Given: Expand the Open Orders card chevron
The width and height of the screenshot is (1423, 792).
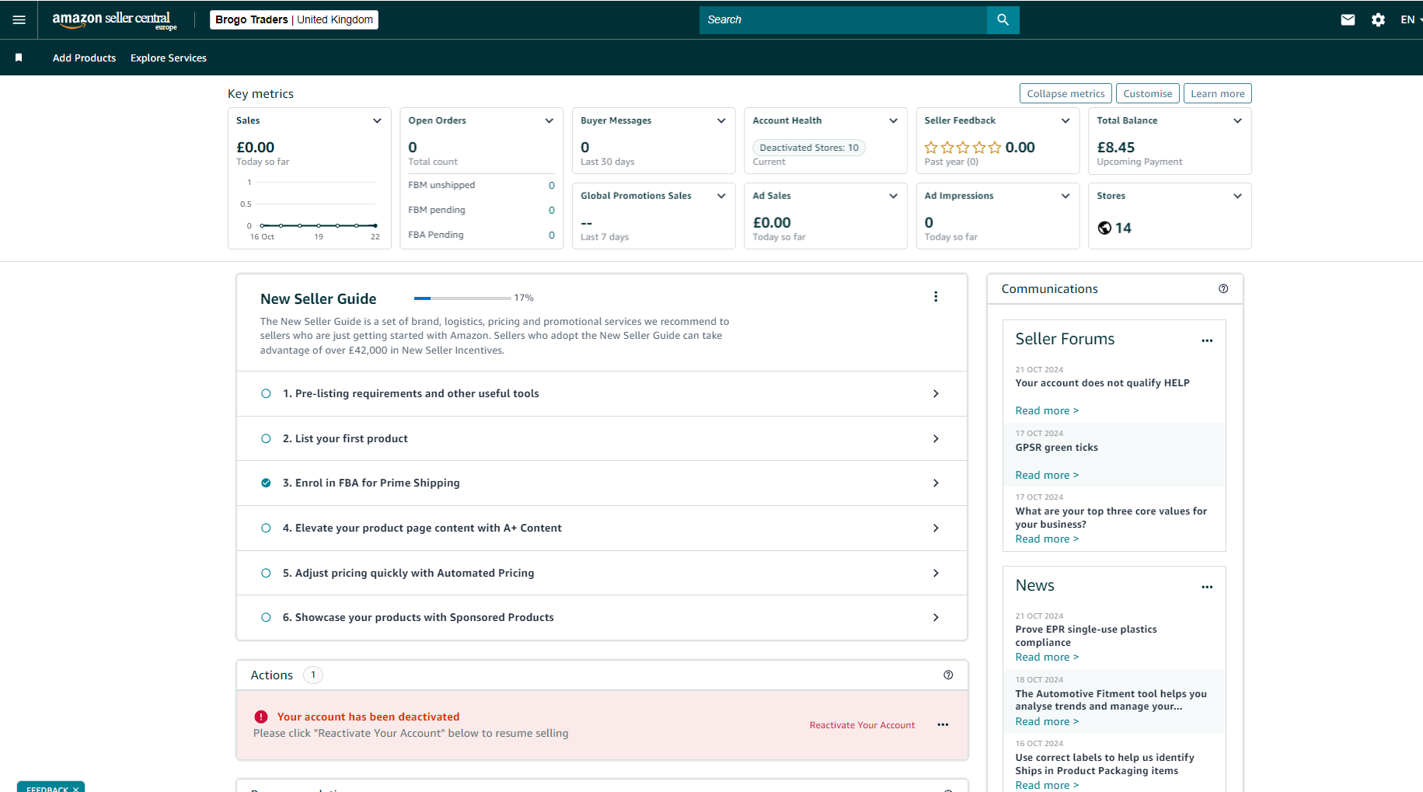Looking at the screenshot, I should click(549, 120).
